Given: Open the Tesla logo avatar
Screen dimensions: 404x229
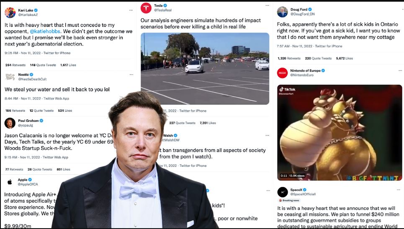Looking at the screenshot, I should pyautogui.click(x=146, y=8).
